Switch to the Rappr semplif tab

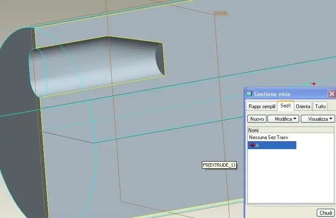pyautogui.click(x=262, y=106)
